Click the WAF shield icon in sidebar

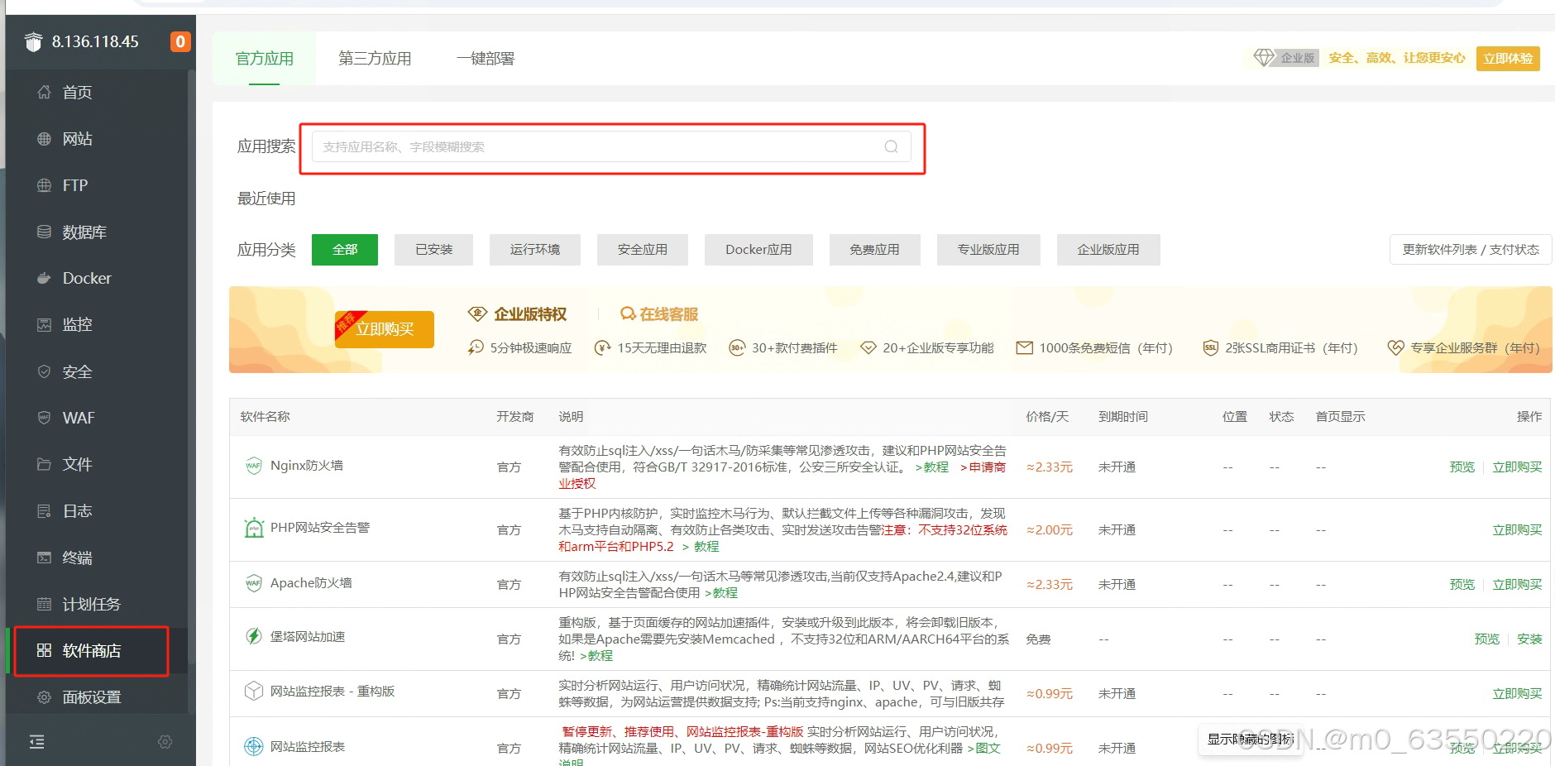coord(44,418)
